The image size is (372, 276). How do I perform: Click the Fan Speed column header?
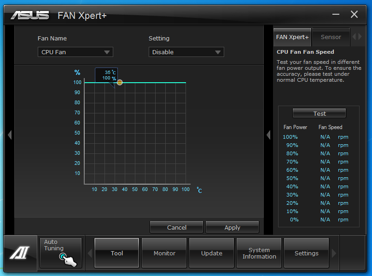[330, 127]
